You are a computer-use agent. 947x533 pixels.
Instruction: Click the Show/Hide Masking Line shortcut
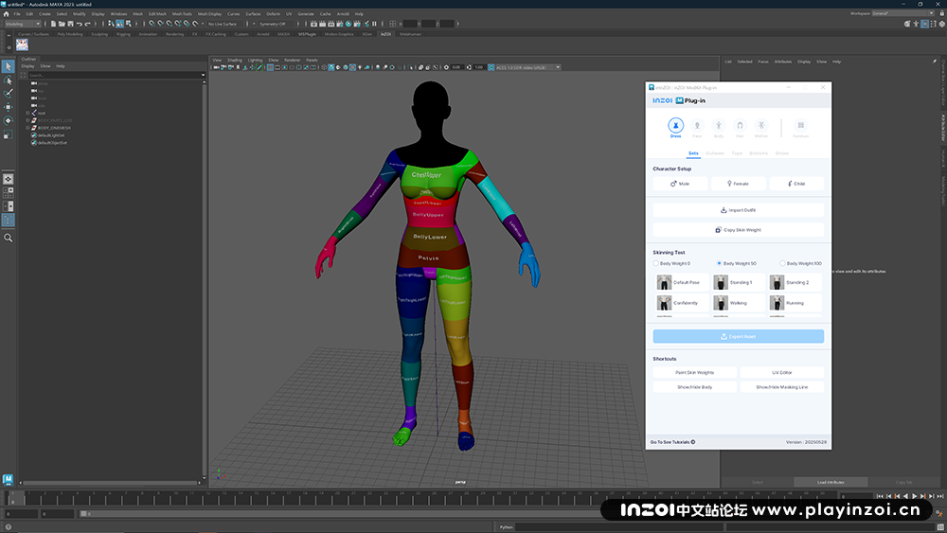tap(781, 387)
